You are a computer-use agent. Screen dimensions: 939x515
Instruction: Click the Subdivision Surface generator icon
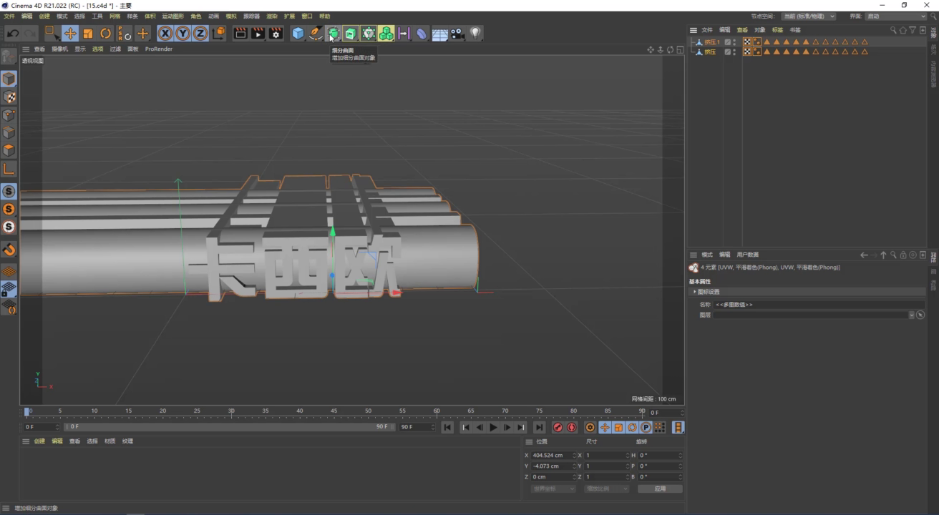[x=333, y=33]
